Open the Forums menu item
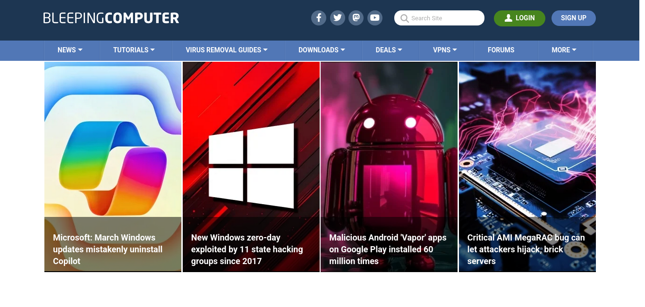Screen dimensions: 645x307 pos(501,50)
